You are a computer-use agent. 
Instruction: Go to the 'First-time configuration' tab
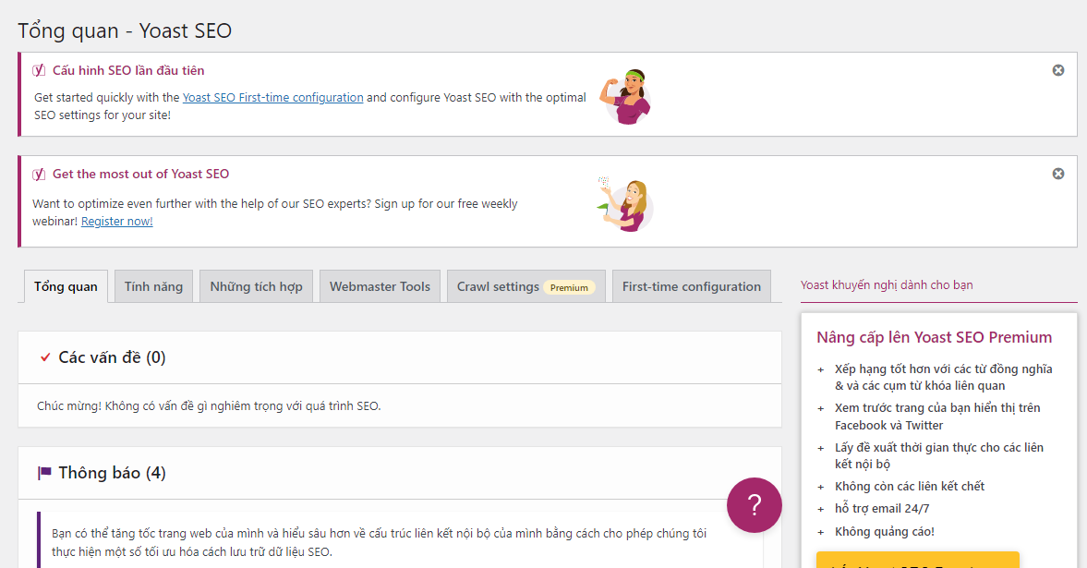[x=691, y=286]
